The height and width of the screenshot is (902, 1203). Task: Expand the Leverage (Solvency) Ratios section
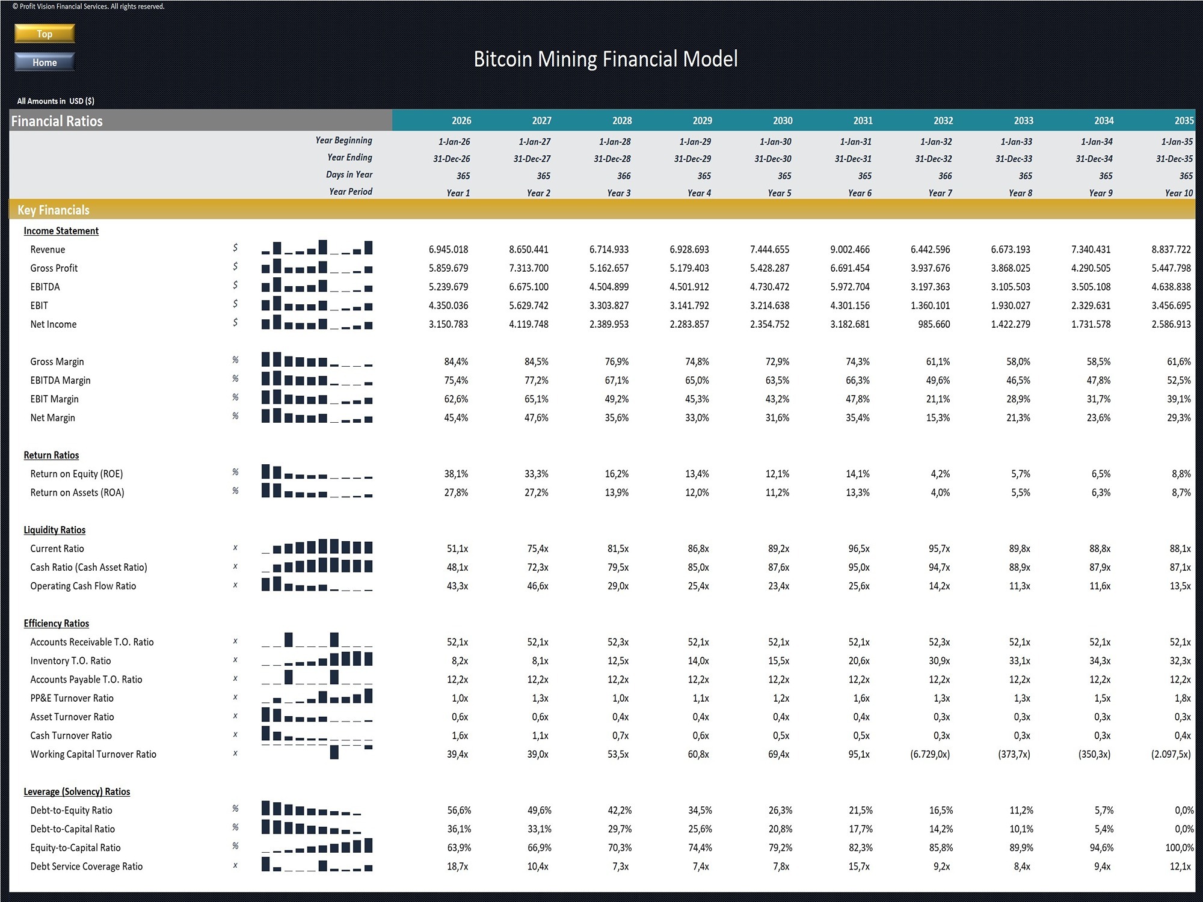tap(76, 791)
